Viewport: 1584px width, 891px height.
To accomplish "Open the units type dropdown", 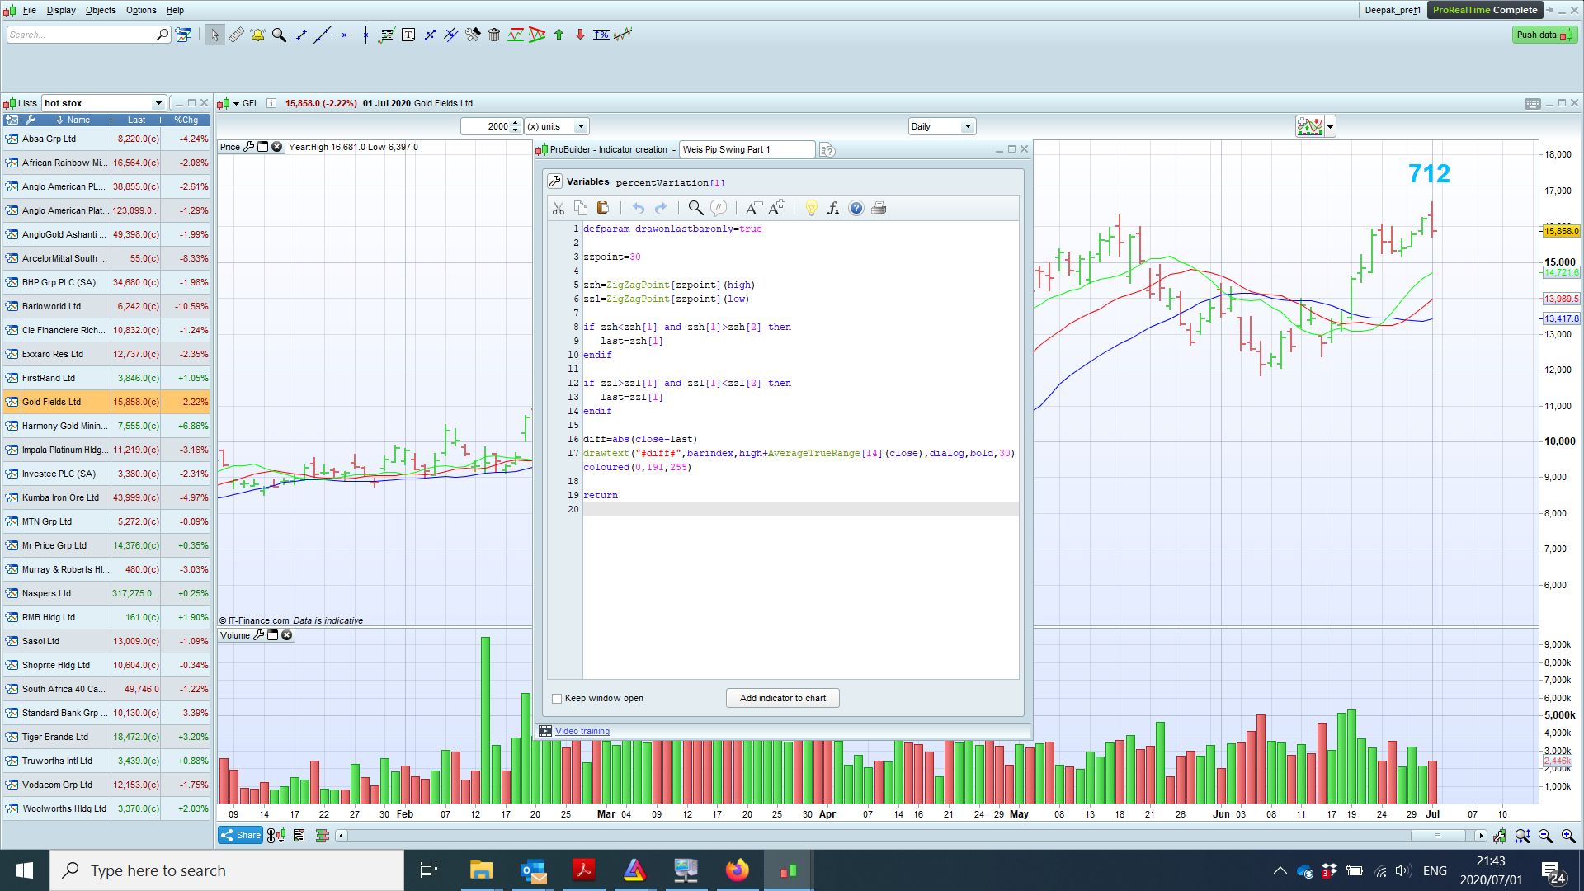I will point(581,126).
